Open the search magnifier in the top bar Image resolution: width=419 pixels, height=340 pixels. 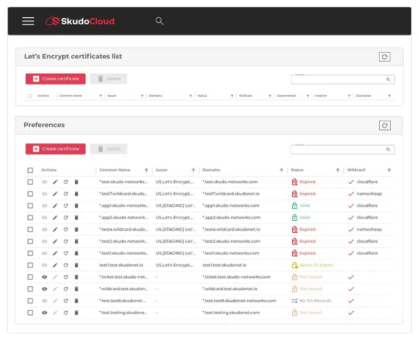click(x=159, y=21)
